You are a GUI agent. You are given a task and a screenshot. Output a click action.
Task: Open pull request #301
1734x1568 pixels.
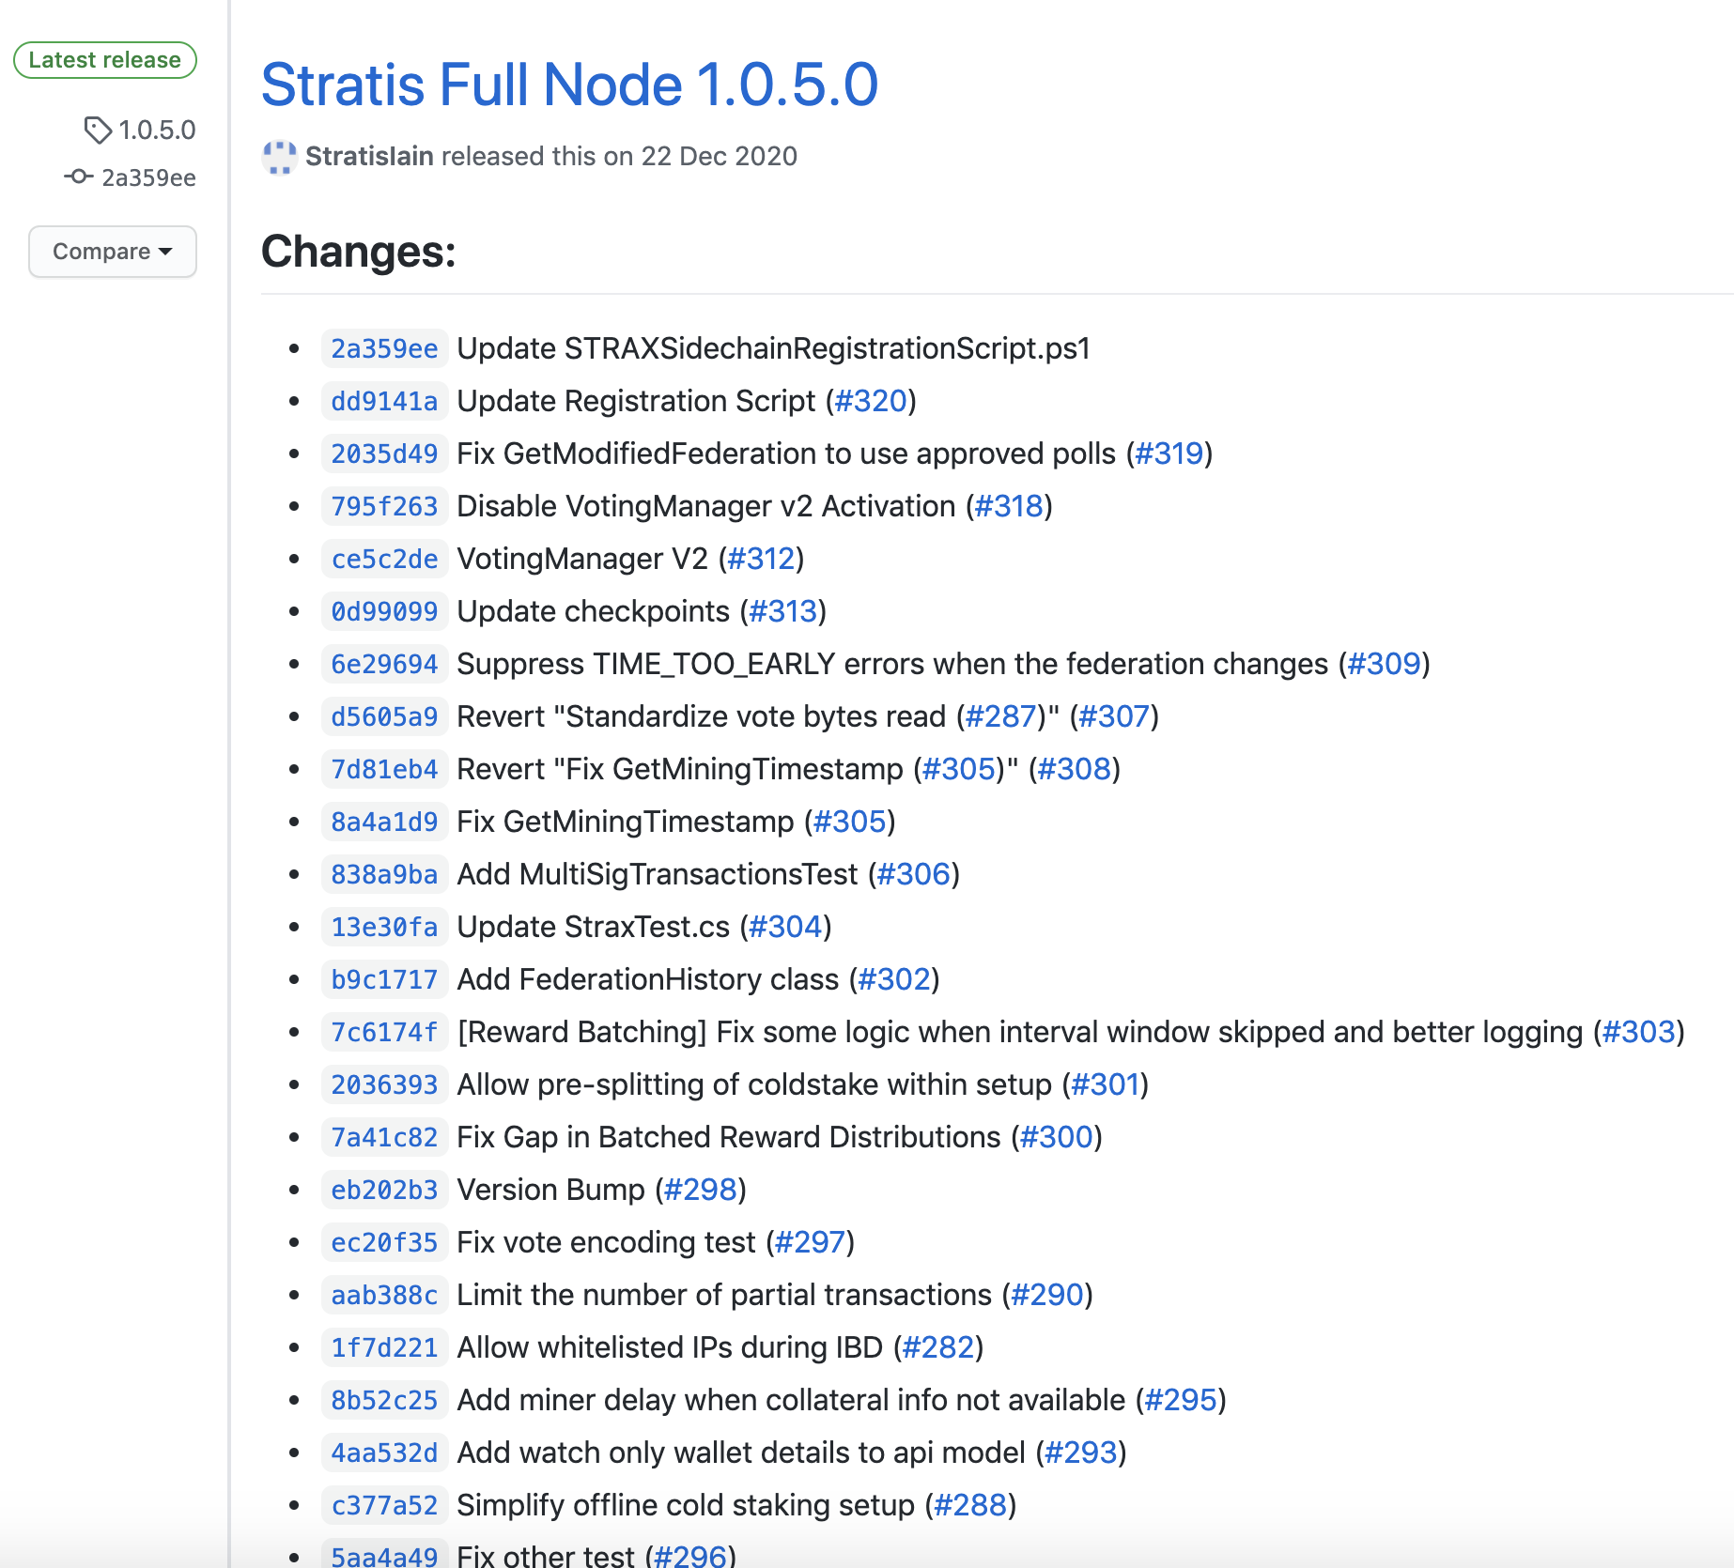[1105, 1084]
